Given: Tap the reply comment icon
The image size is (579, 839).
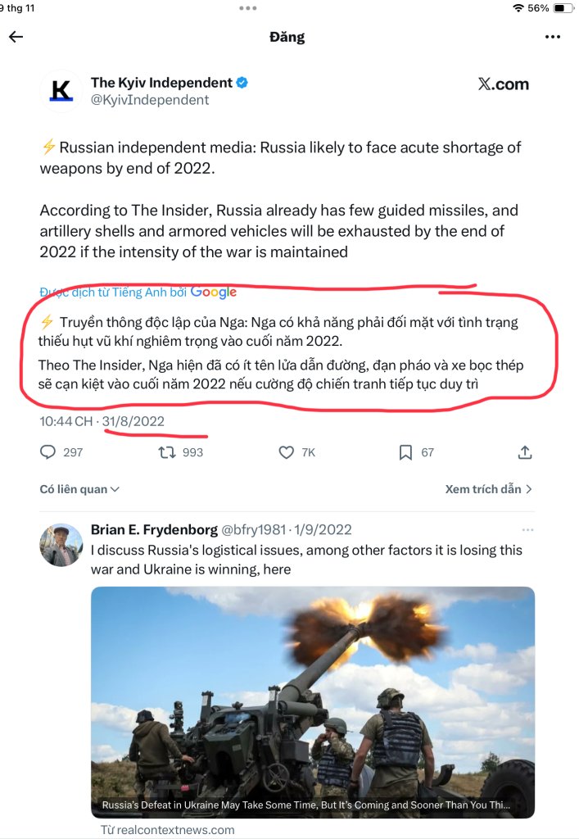Looking at the screenshot, I should [x=48, y=452].
